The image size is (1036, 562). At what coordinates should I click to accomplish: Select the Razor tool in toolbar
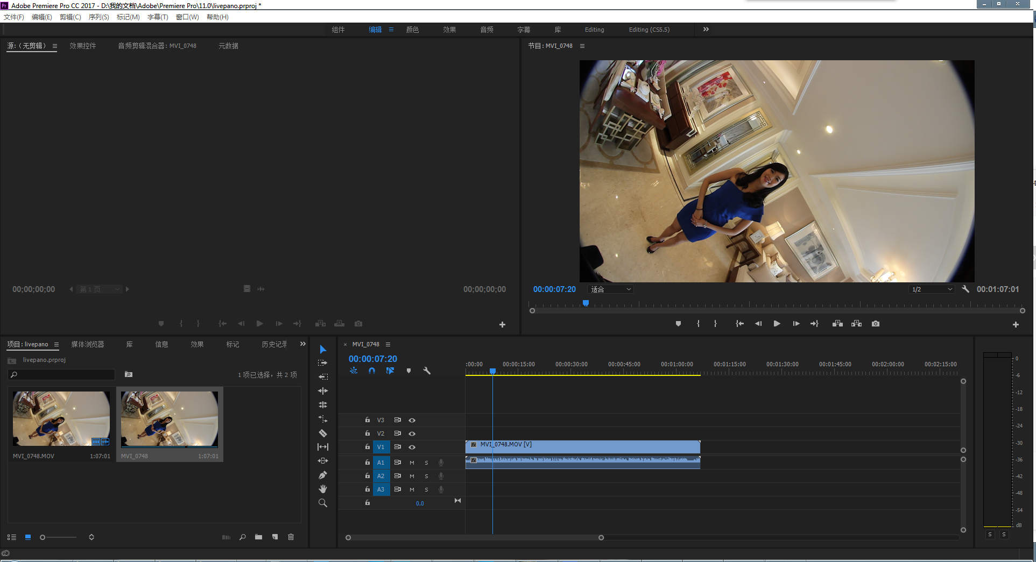(323, 433)
